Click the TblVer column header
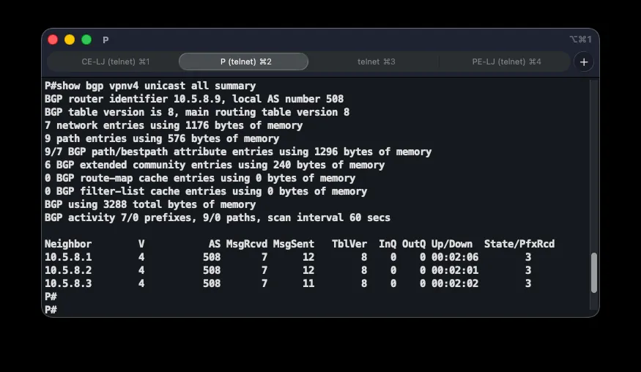This screenshot has width=641, height=372. 349,244
